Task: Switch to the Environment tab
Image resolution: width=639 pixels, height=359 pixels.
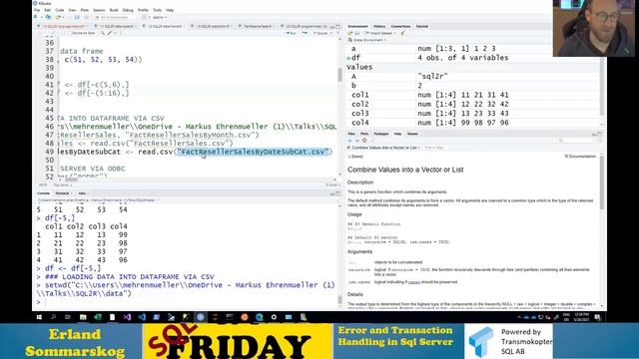Action: coord(357,26)
